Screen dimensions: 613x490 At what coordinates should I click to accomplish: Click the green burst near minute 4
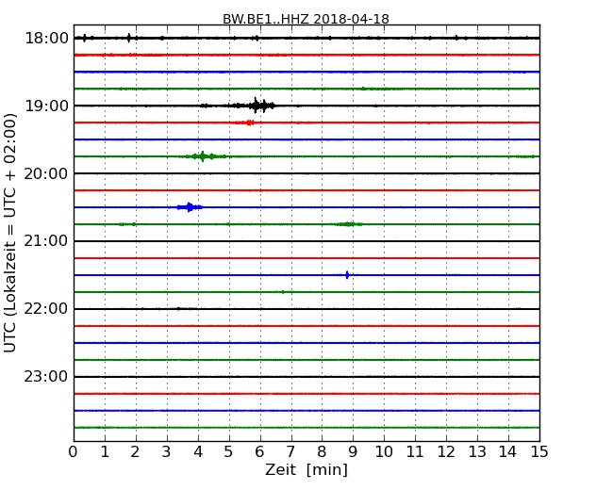pos(203,156)
